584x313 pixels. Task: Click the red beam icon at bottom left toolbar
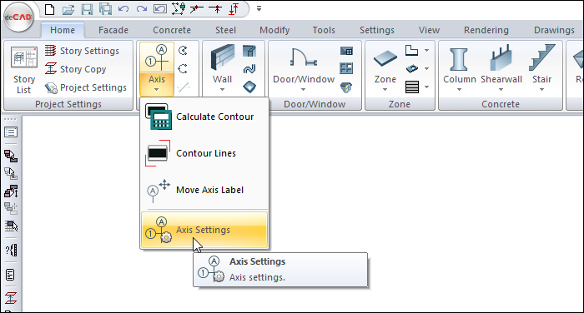coord(11,298)
